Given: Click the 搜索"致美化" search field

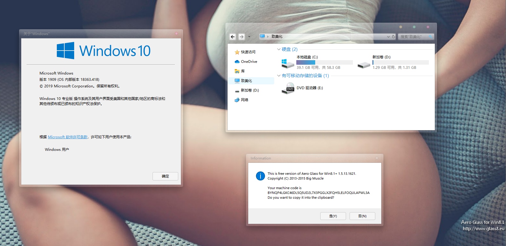Looking at the screenshot, I should click(413, 37).
